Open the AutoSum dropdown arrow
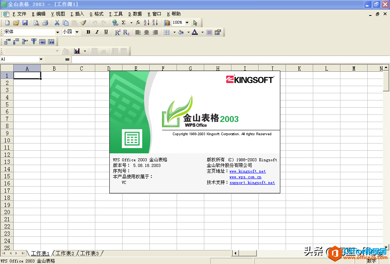390x264 pixels. 131,23
